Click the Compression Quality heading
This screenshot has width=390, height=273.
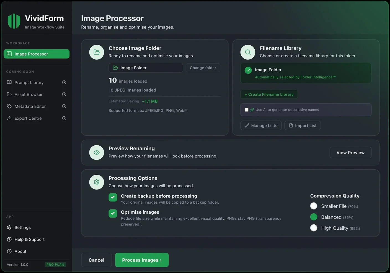(x=335, y=196)
